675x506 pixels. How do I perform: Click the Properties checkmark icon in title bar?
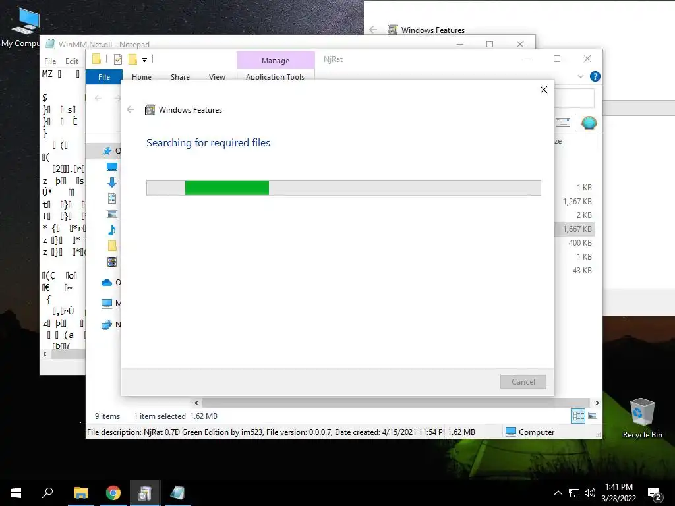(x=117, y=59)
